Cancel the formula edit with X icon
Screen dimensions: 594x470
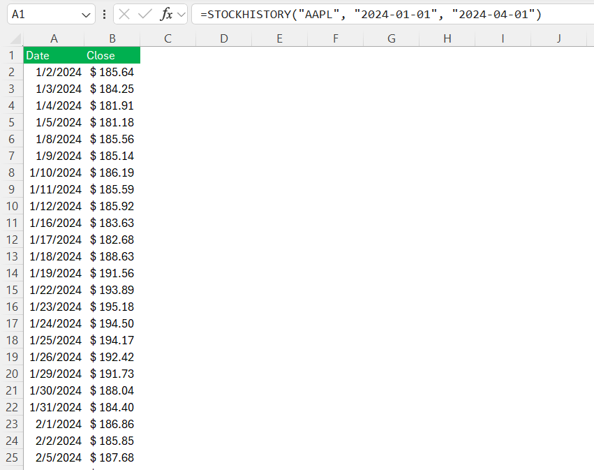pos(124,15)
